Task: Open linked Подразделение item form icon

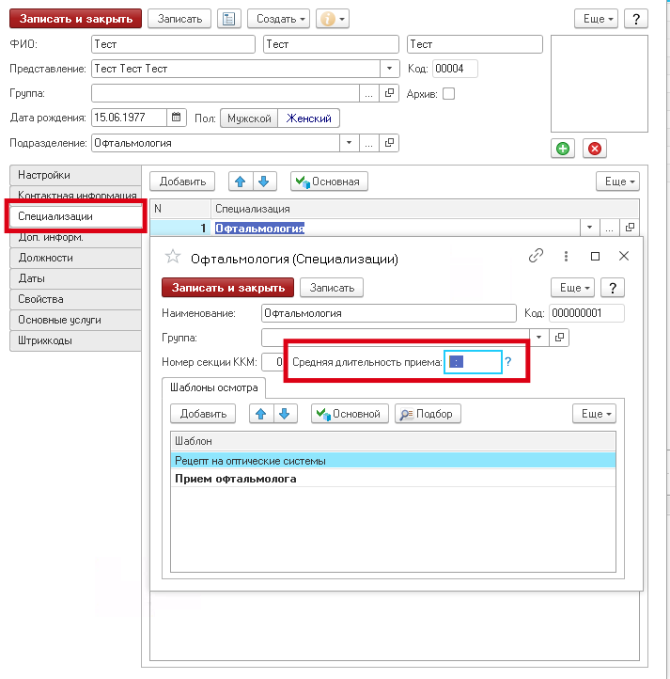Action: click(x=390, y=143)
